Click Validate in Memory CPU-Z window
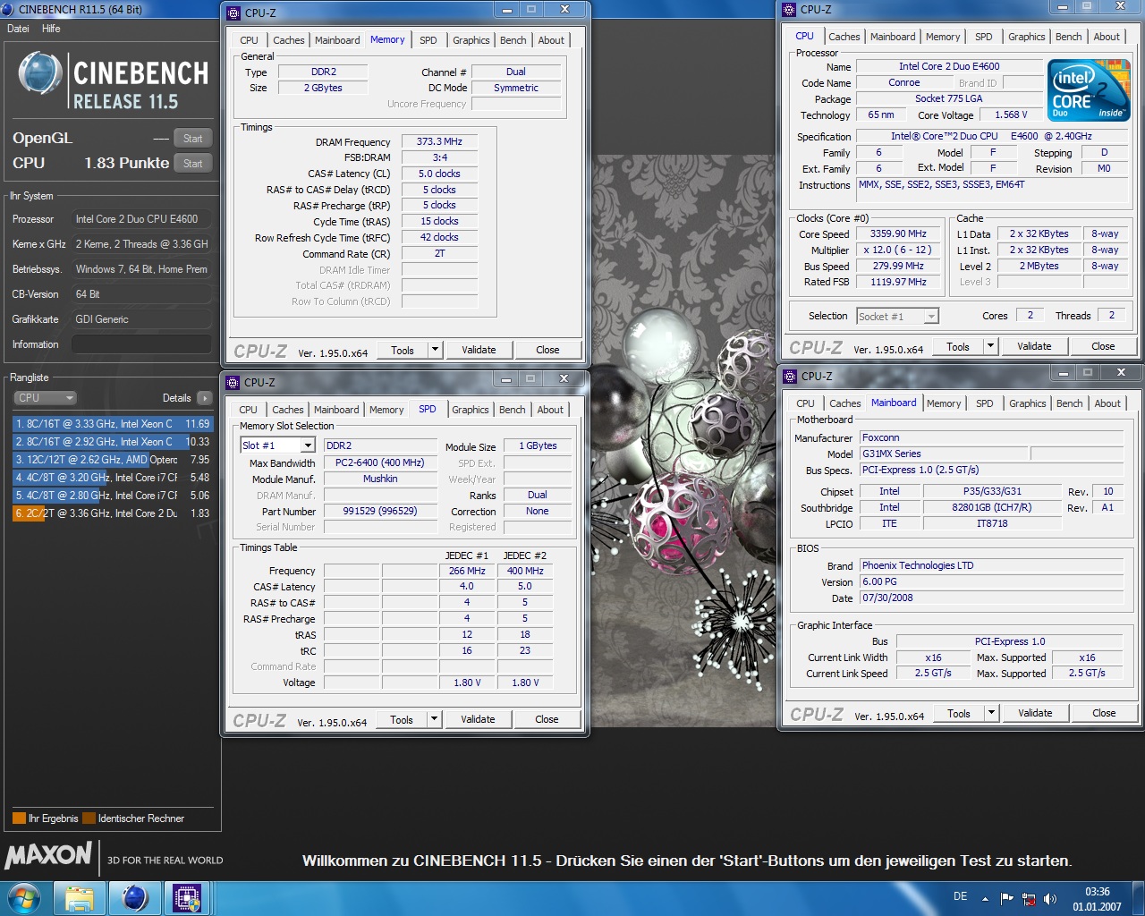This screenshot has height=916, width=1145. click(479, 350)
